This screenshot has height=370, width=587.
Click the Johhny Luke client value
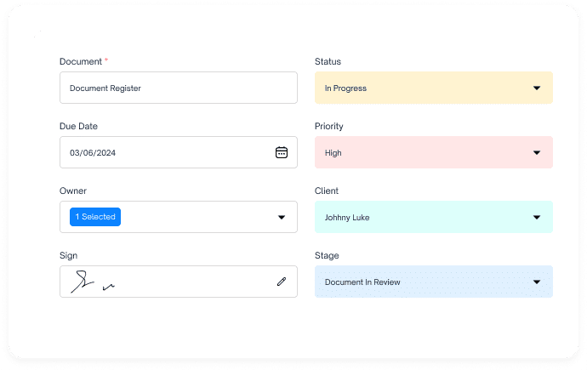point(347,218)
